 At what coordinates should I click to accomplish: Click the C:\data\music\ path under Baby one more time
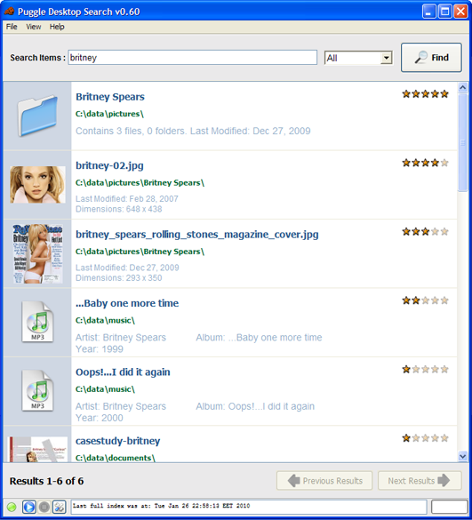(105, 320)
